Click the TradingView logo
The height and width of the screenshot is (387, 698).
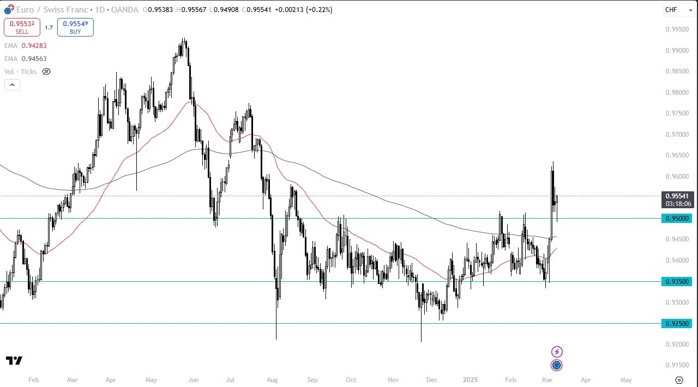tap(14, 361)
